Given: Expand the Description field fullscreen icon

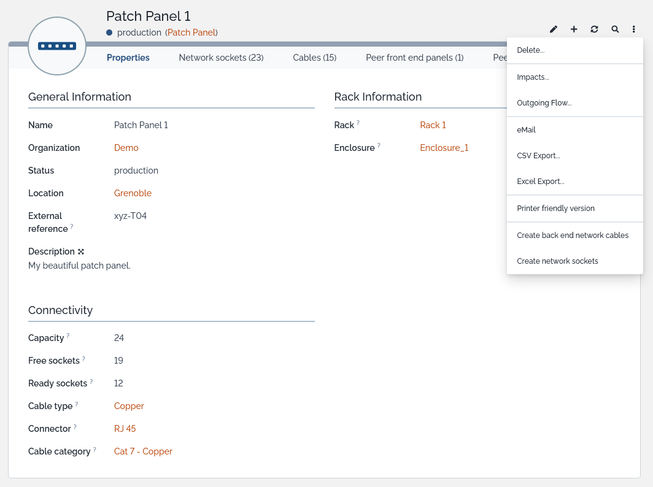Looking at the screenshot, I should 80,251.
